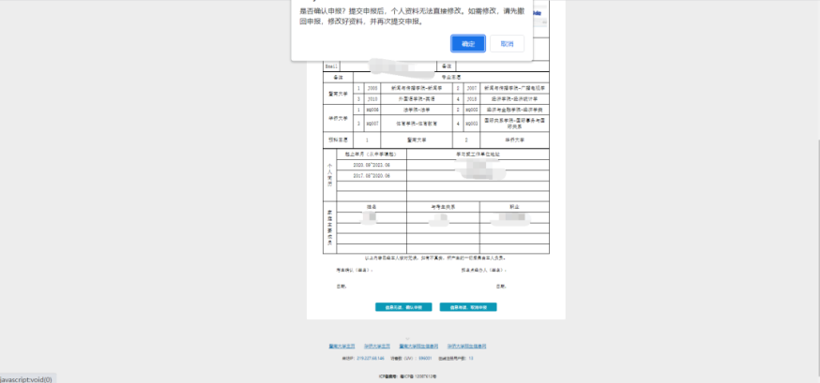
Task: Open 暨南大学主页 footer link
Action: pyautogui.click(x=342, y=346)
